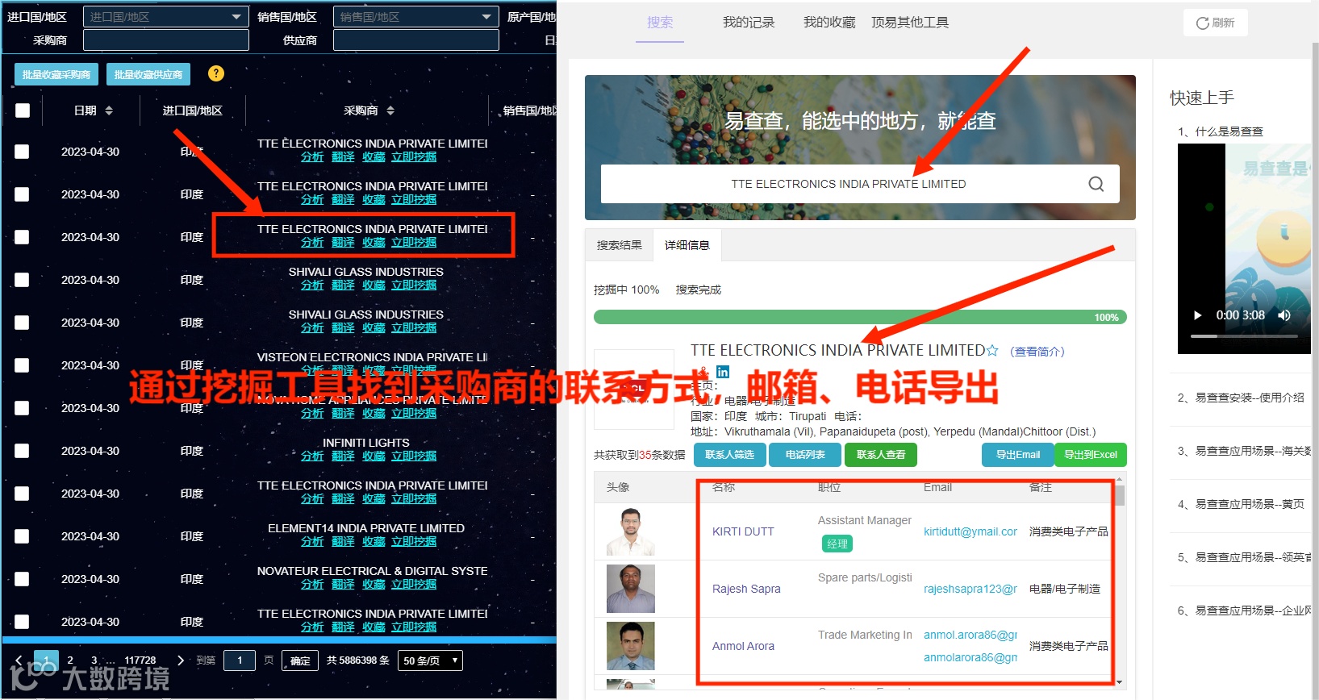Image resolution: width=1319 pixels, height=700 pixels.
Task: Click the 批量收藏采购商 button
Action: (x=56, y=74)
